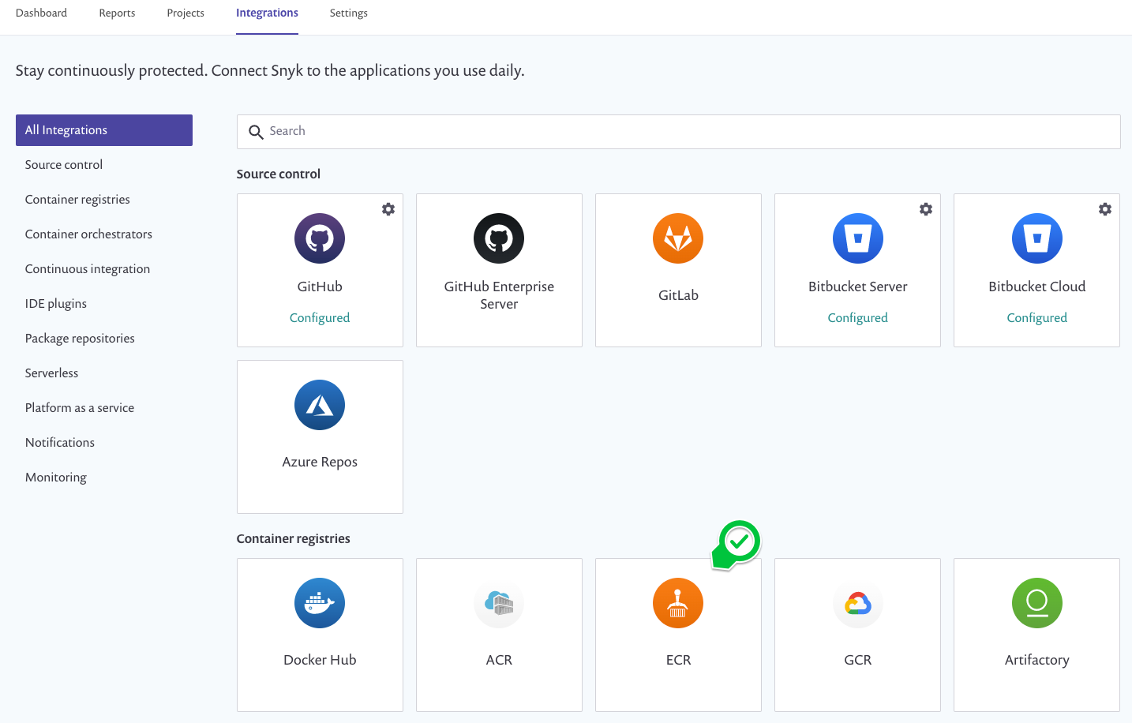Image resolution: width=1132 pixels, height=723 pixels.
Task: Show IDE plugins integrations
Action: click(x=56, y=304)
